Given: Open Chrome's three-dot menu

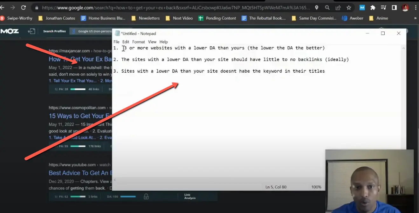Looking at the screenshot, I should (416, 7).
